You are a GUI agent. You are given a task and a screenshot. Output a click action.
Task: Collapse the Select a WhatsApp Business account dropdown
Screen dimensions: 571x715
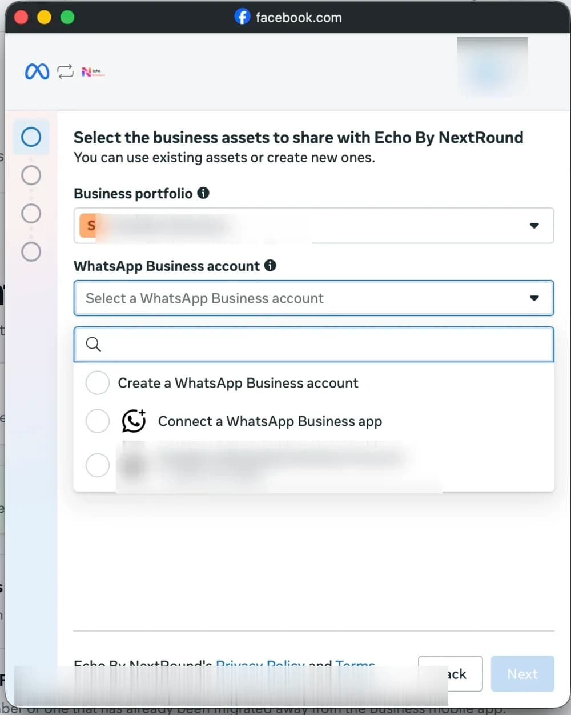pyautogui.click(x=313, y=298)
